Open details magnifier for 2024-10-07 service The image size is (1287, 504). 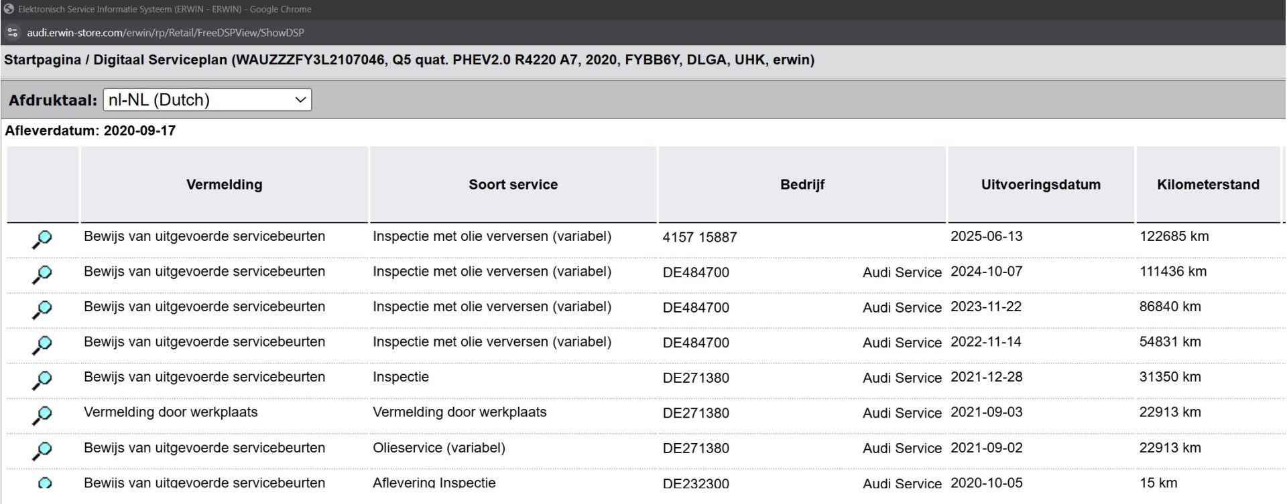point(42,275)
